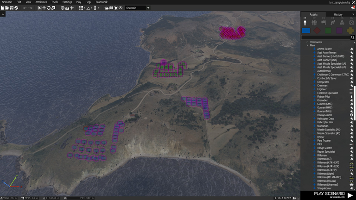Screen dimensions: 356x200
Task: Select Rifleman (AT) unit entry
Action: click(x=324, y=159)
